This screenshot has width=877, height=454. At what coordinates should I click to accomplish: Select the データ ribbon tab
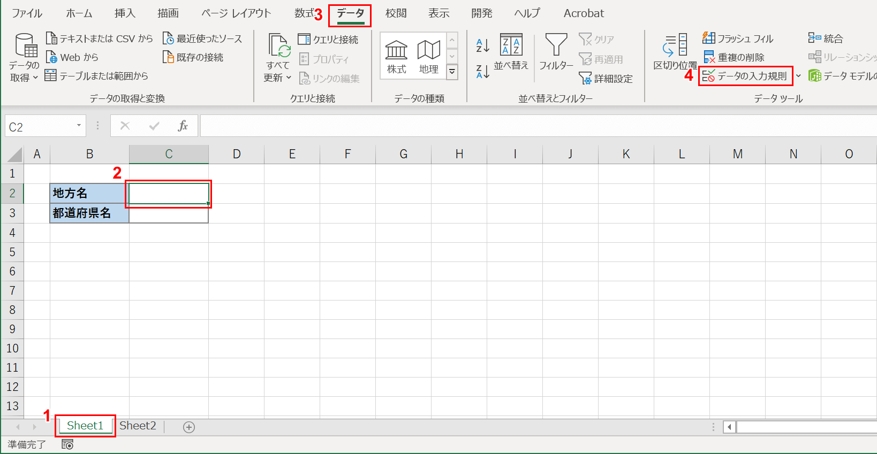click(x=350, y=13)
